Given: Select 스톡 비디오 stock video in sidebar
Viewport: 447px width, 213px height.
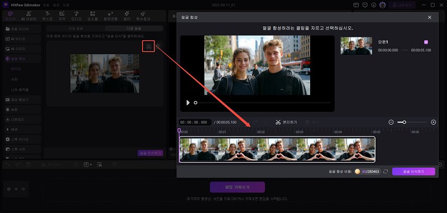Looking at the screenshot, I should pos(23,139).
